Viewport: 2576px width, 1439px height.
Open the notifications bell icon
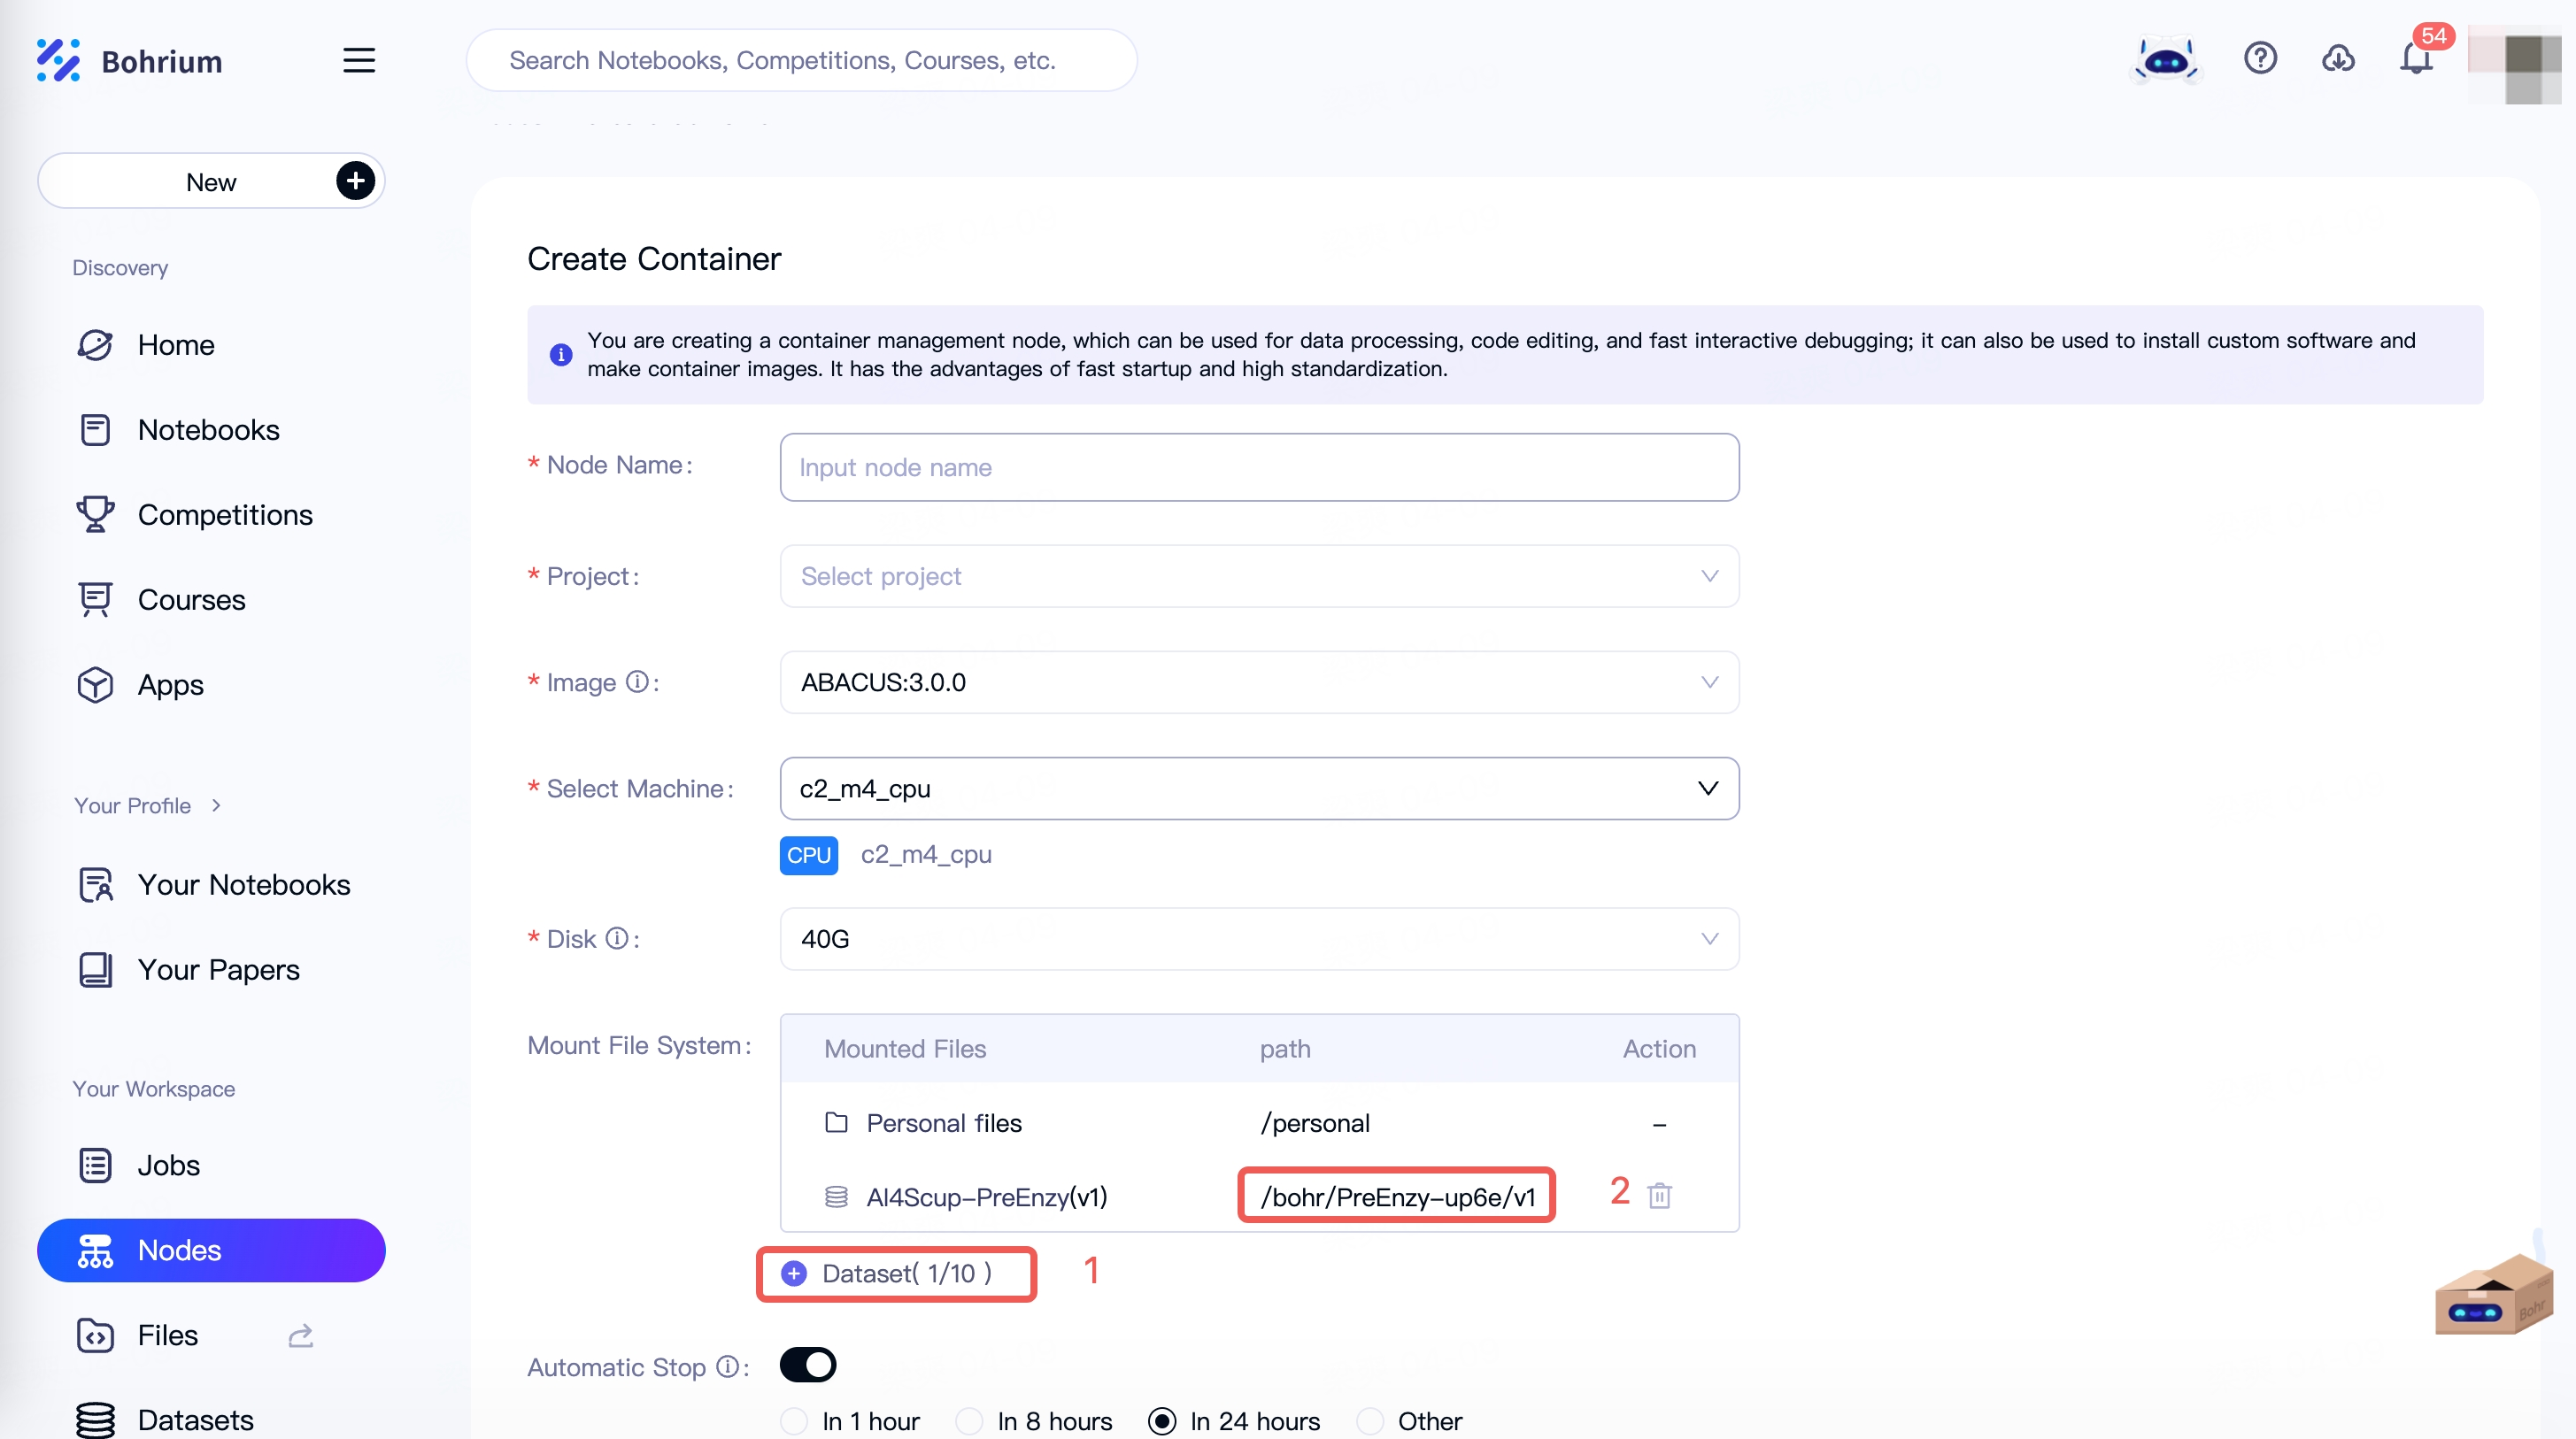pyautogui.click(x=2417, y=60)
